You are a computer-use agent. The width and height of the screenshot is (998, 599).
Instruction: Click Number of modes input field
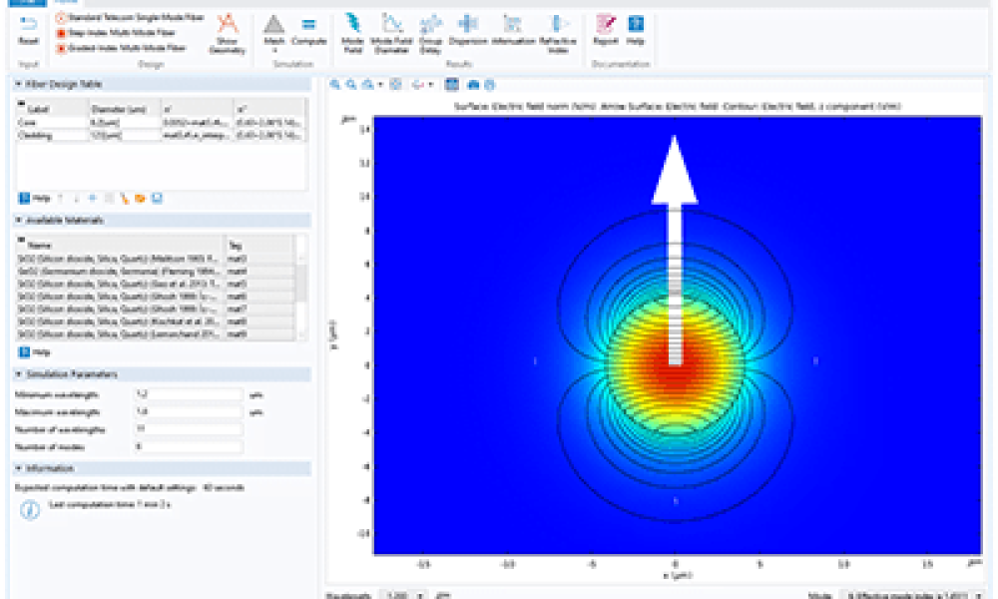(189, 447)
